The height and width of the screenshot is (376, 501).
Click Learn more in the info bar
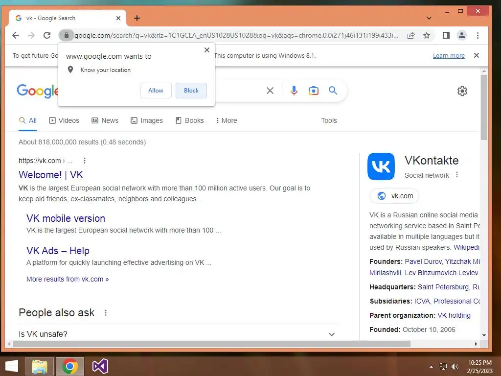(449, 56)
